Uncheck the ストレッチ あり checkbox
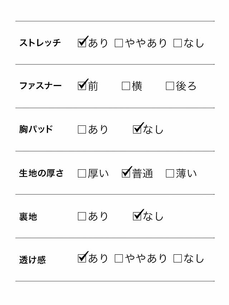Viewport: 229px width, 305px height. (x=82, y=43)
